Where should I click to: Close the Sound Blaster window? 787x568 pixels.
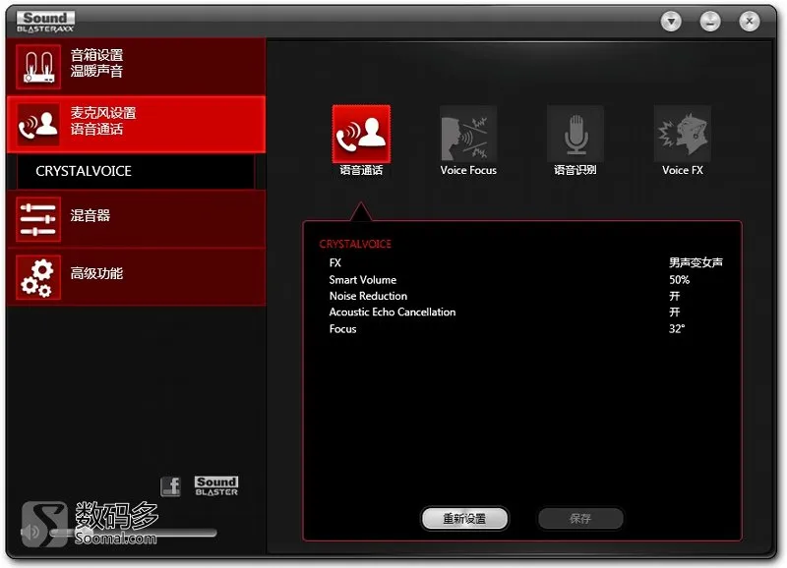(750, 22)
